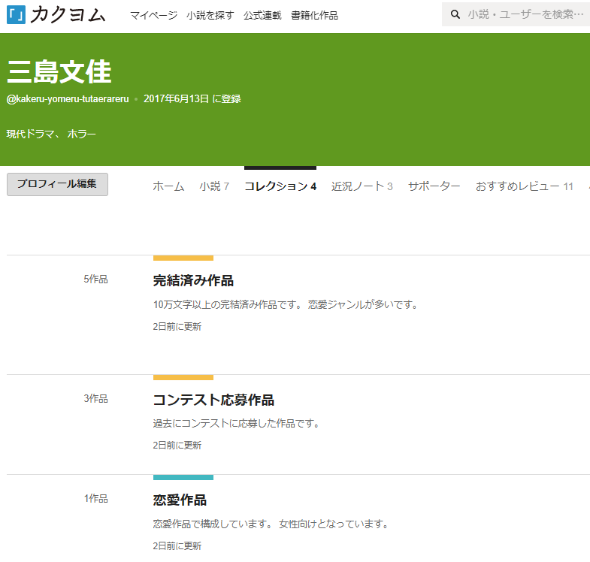Click the 2017年6月13日 に登録 date text
This screenshot has width=590, height=562.
click(192, 99)
